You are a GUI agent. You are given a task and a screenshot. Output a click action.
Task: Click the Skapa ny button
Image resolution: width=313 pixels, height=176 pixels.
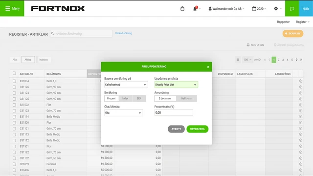click(x=293, y=34)
